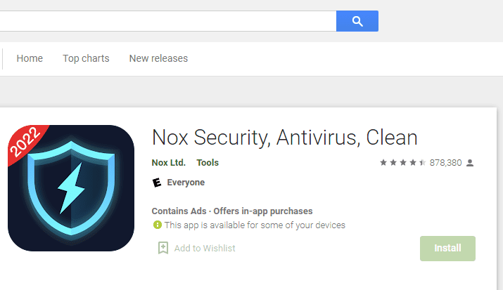
Task: Click the Nox Security shield app icon
Action: 71,188
